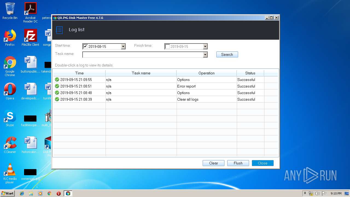Click the Start time date value 2019-08-15

click(97, 47)
